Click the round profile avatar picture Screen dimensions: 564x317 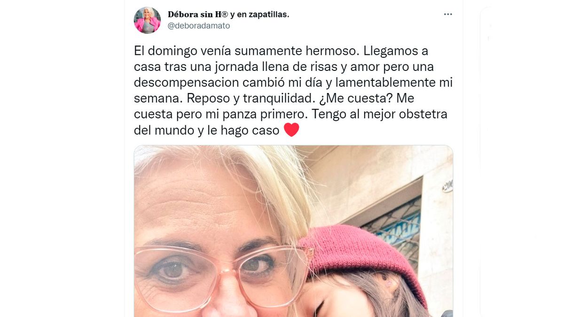point(147,20)
